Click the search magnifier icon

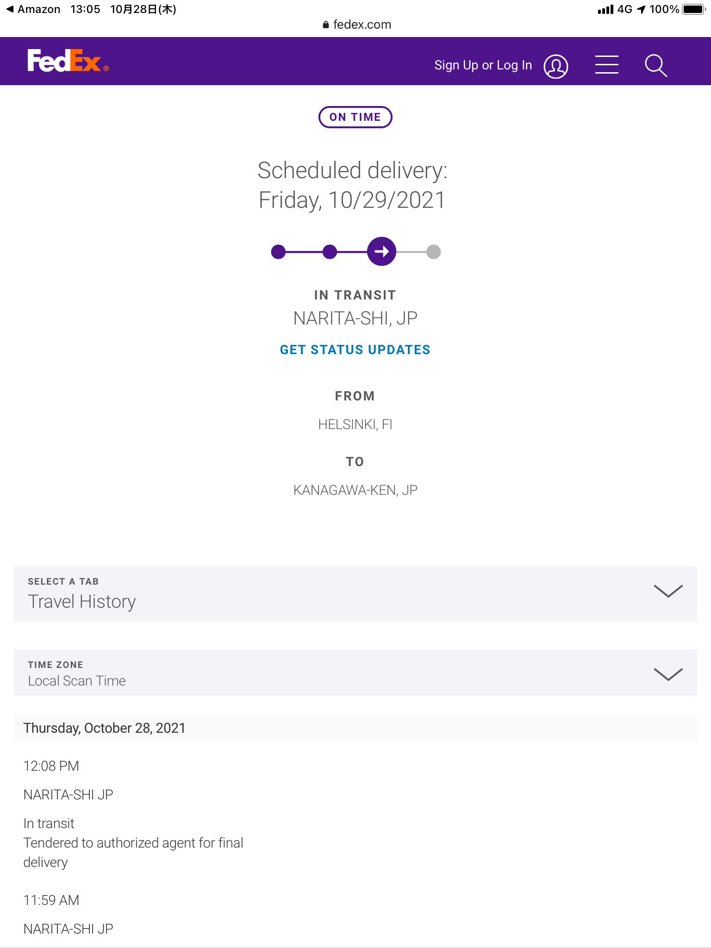click(656, 65)
